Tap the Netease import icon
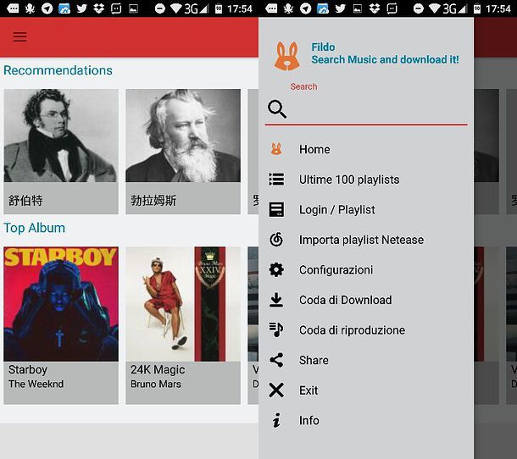The image size is (517, 459). (x=276, y=240)
